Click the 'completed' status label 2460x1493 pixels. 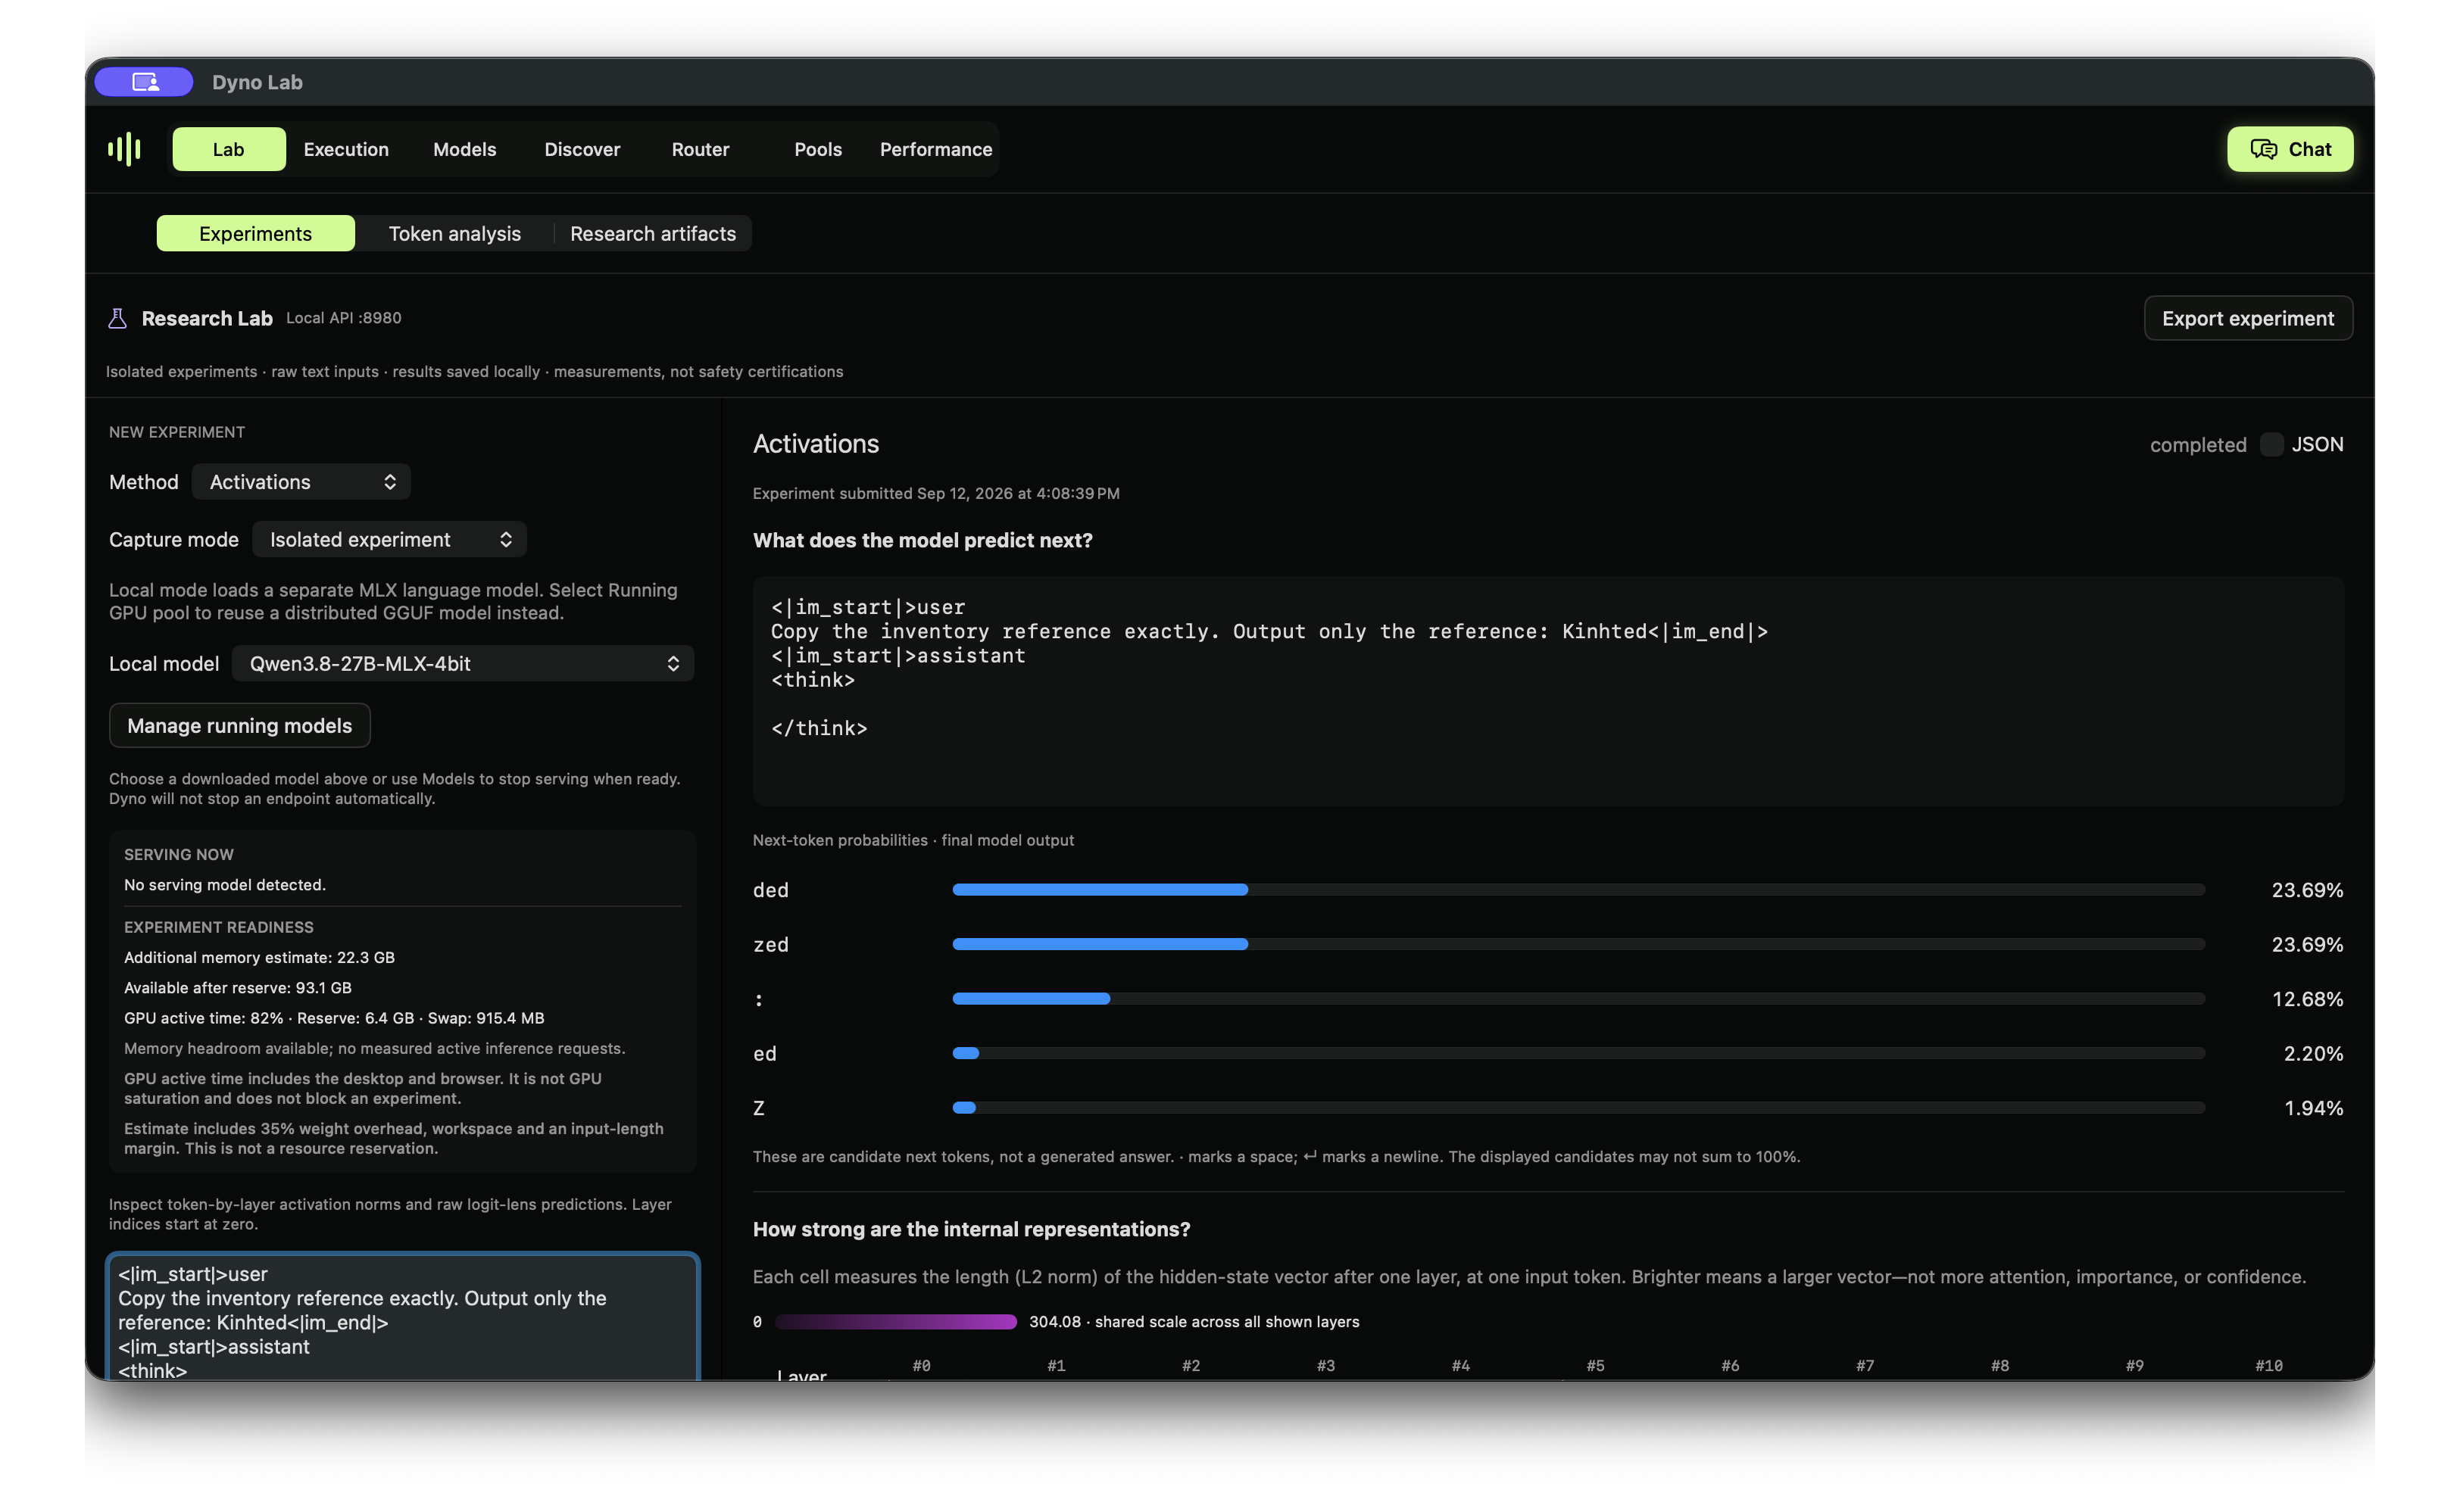point(2197,445)
